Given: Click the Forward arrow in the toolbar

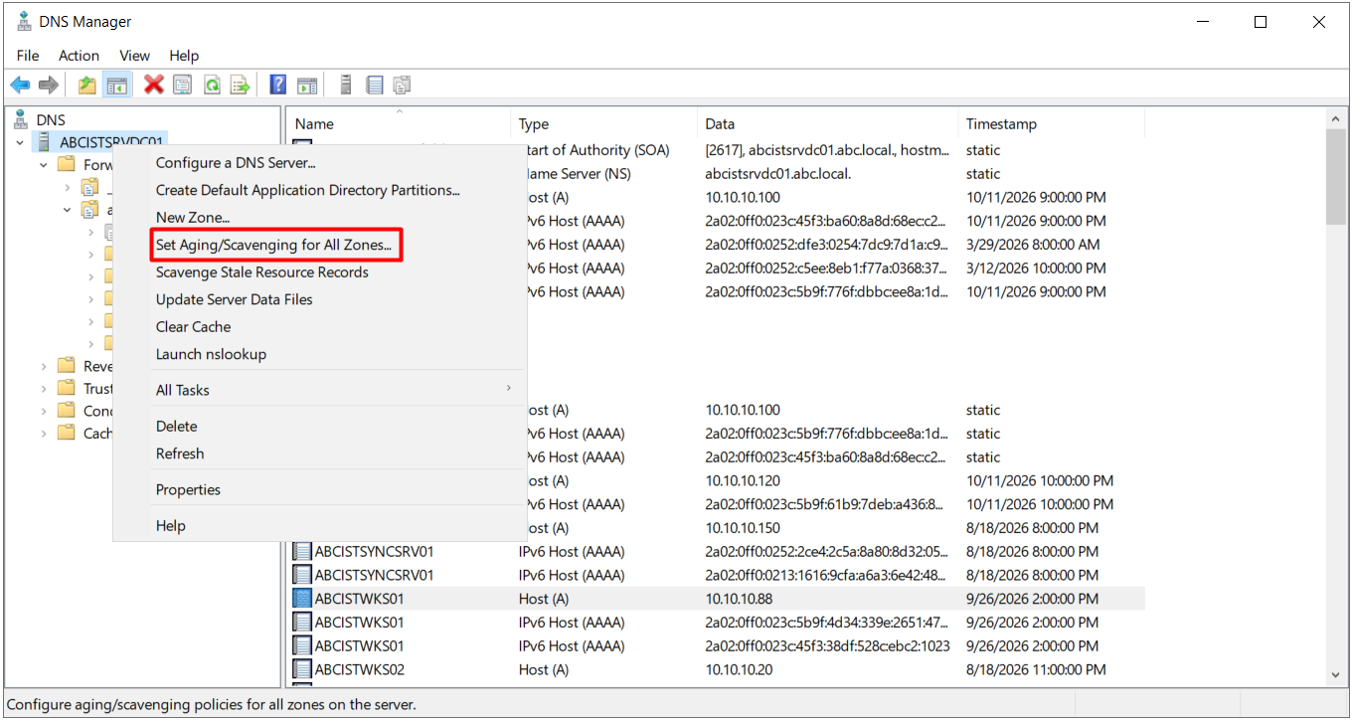Looking at the screenshot, I should pos(48,85).
